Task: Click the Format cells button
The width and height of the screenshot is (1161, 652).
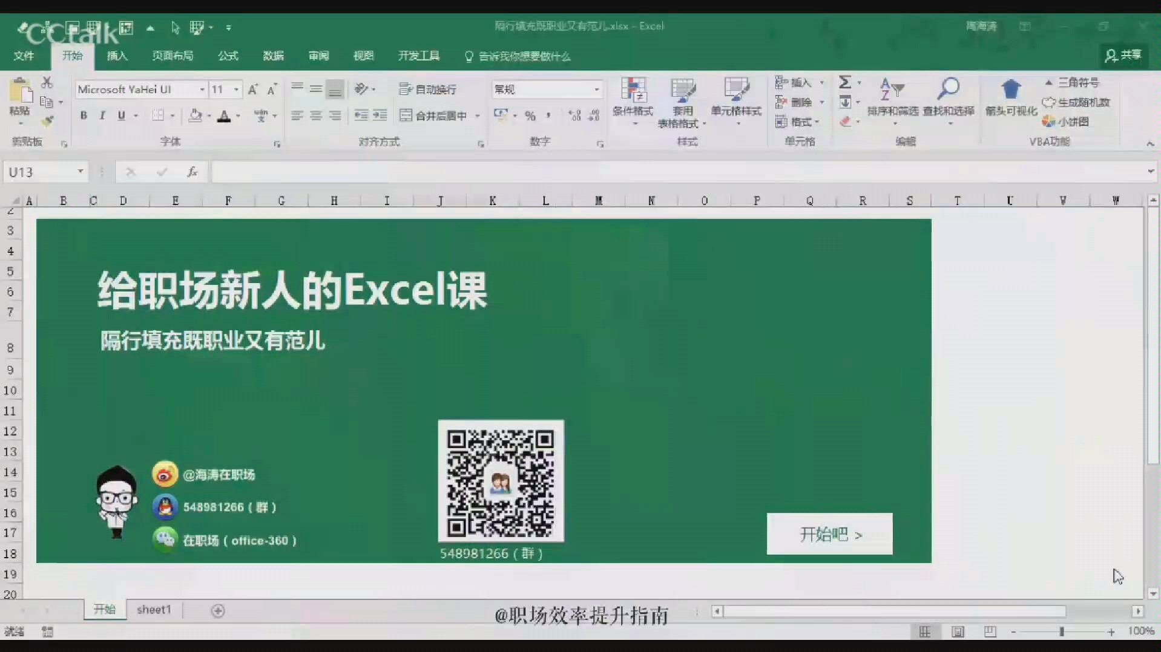Action: click(x=798, y=122)
